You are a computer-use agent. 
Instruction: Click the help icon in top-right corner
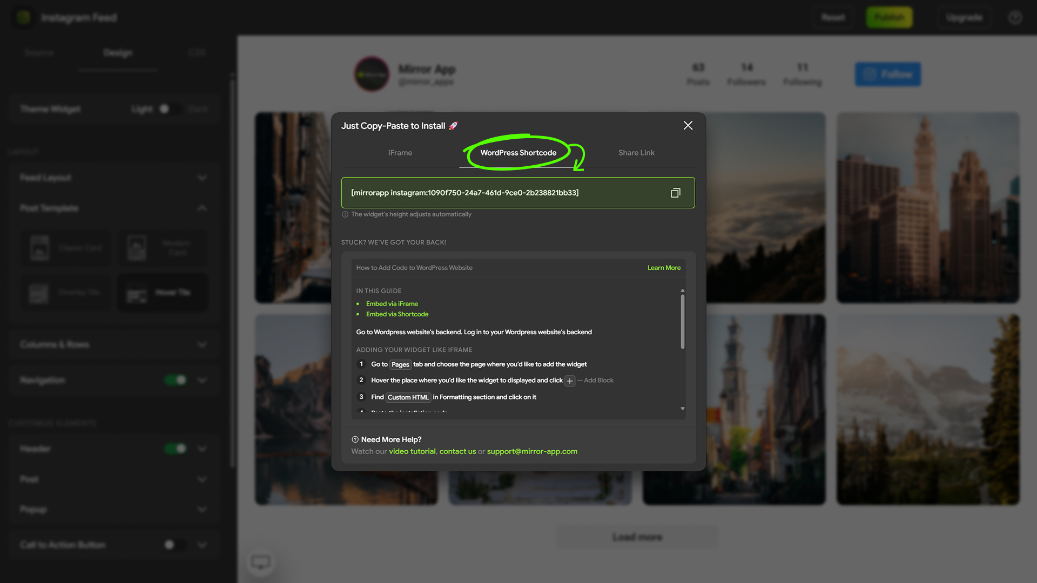1015,18
